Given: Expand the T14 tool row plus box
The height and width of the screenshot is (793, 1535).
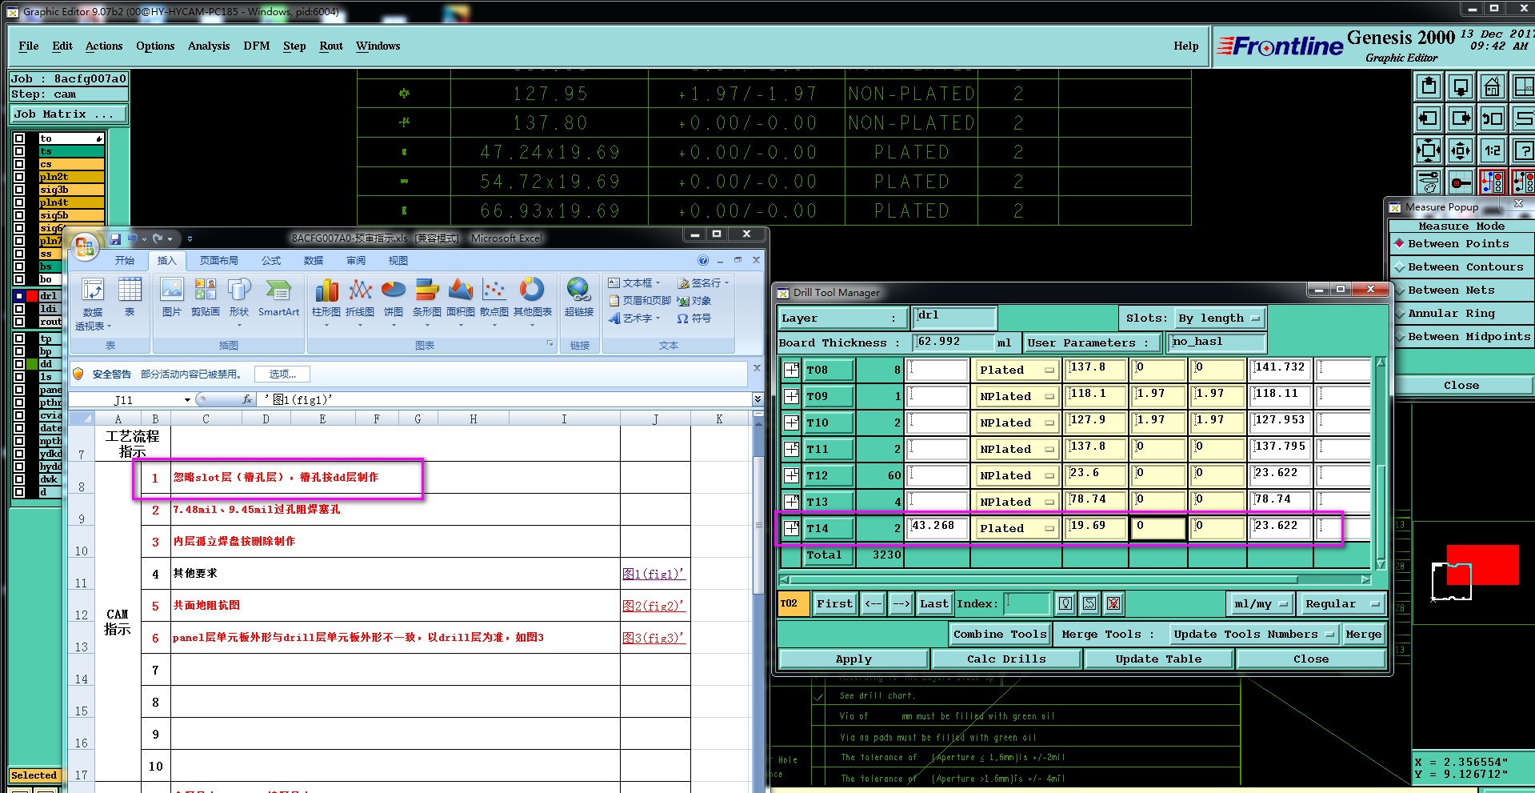Looking at the screenshot, I should tap(791, 528).
